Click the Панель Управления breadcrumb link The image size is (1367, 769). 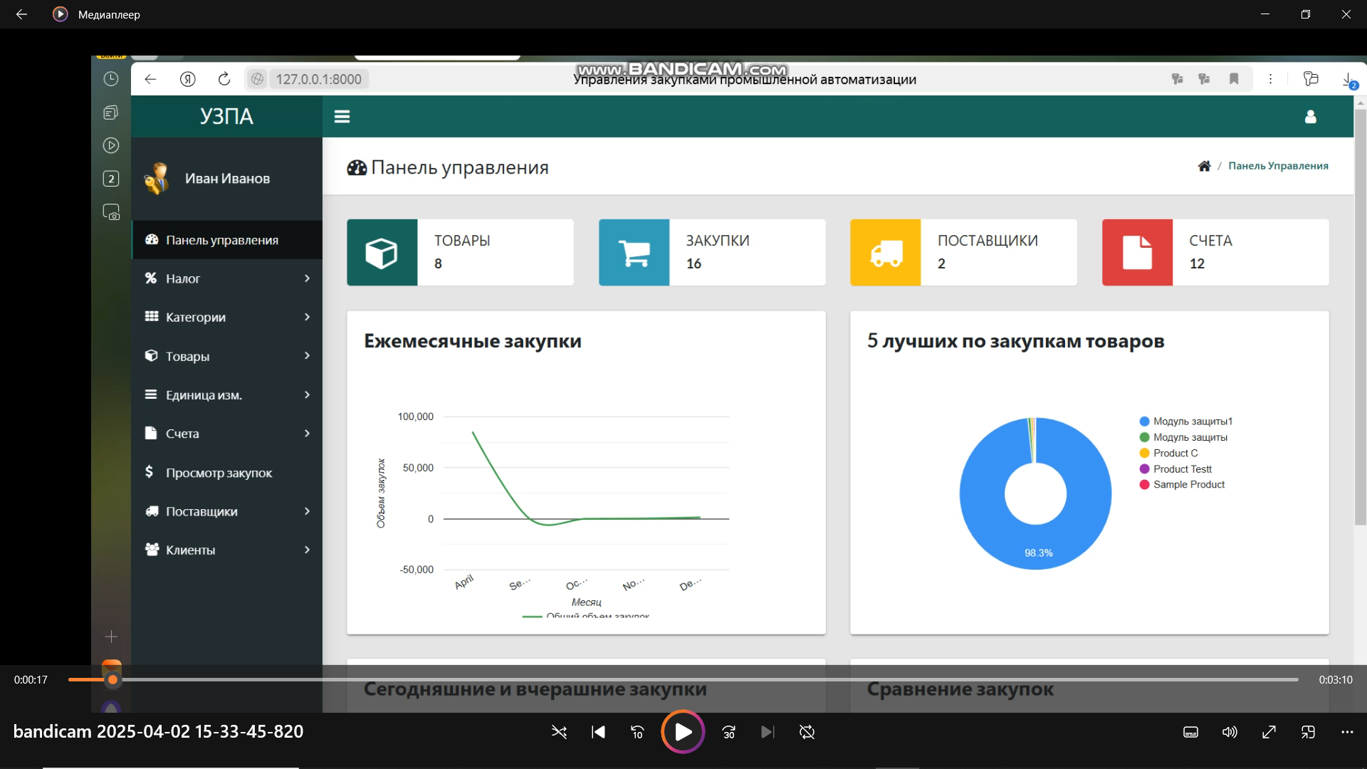pos(1278,166)
